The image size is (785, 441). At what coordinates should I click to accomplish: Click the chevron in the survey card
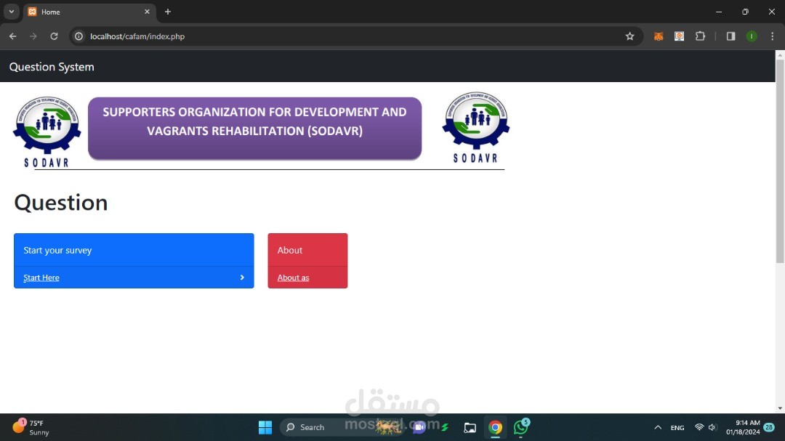tap(242, 278)
